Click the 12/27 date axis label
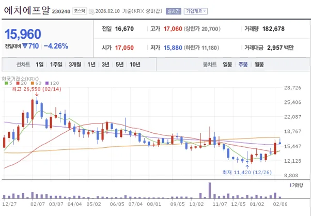 click(10, 204)
